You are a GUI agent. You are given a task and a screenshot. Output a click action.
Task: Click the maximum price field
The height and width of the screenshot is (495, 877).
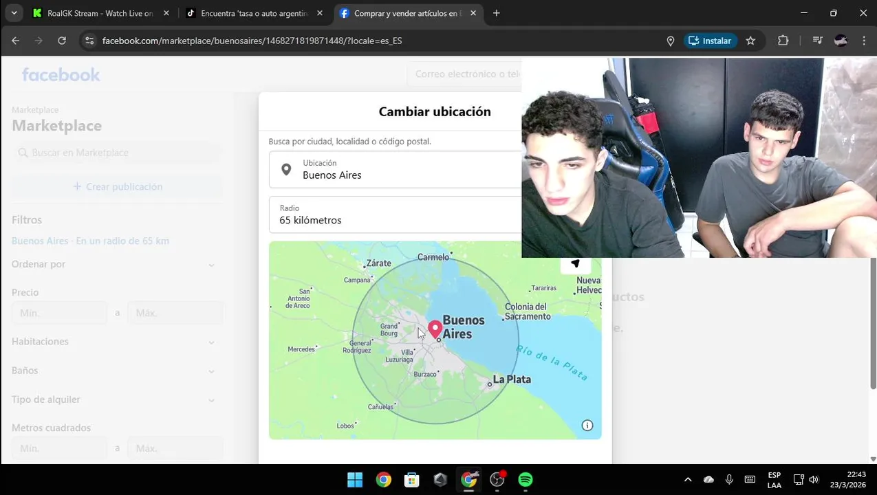coord(175,313)
